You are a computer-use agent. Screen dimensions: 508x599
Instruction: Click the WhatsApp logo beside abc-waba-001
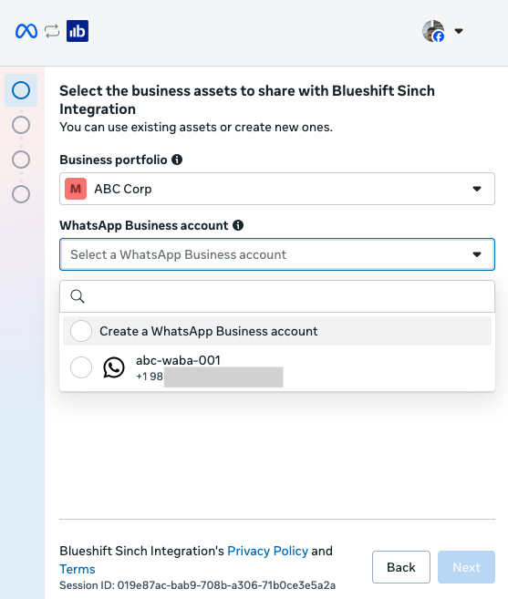pos(114,367)
